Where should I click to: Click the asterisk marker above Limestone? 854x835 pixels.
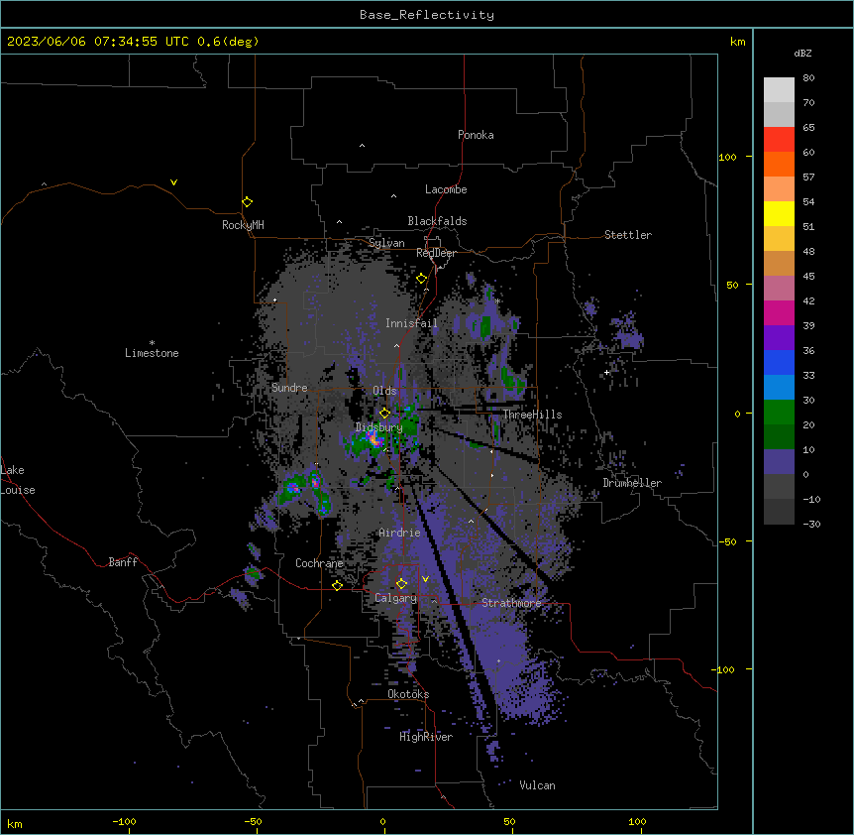click(152, 343)
